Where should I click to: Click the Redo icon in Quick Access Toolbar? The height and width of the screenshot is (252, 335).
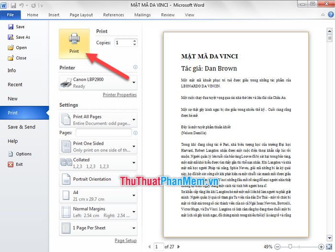pos(33,5)
